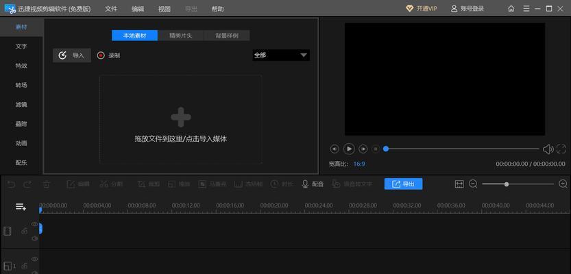Click the video track filmstrip icon
Screen dimensions: 571x274
(x=8, y=231)
